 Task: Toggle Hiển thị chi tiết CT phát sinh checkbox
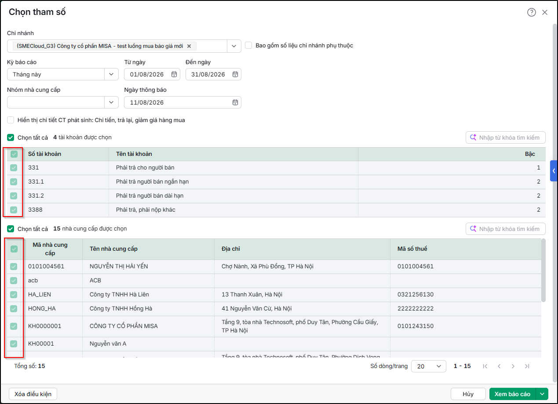pos(11,120)
